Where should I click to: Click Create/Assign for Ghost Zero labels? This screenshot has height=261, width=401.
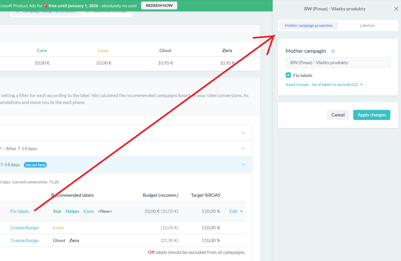coord(25,240)
